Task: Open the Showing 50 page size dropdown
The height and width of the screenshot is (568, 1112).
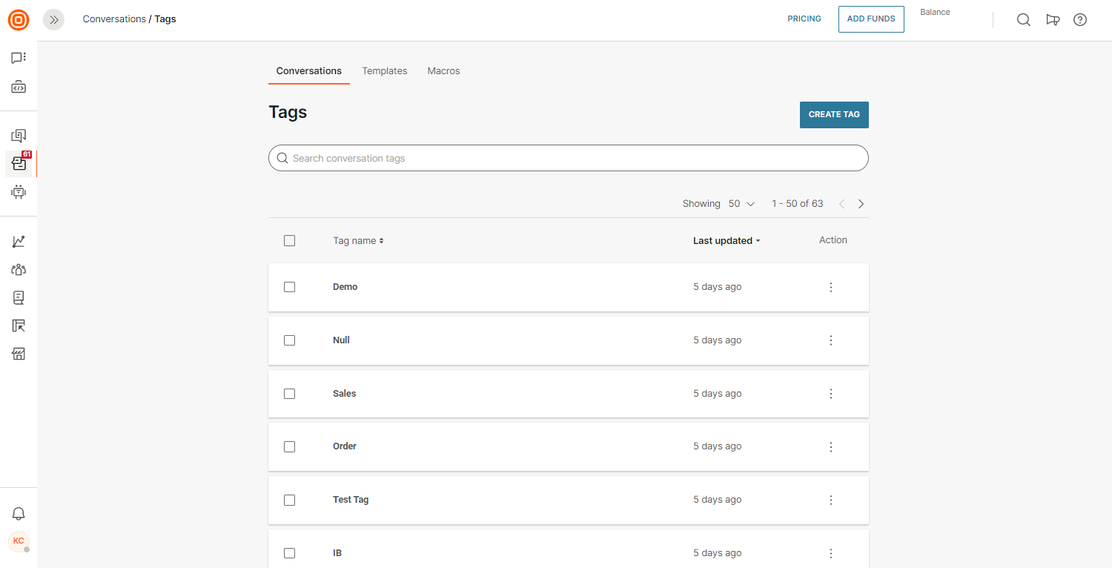Action: (741, 204)
